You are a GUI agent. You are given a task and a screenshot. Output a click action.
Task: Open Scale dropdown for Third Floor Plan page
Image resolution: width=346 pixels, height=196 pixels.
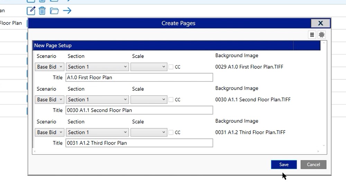(149, 133)
